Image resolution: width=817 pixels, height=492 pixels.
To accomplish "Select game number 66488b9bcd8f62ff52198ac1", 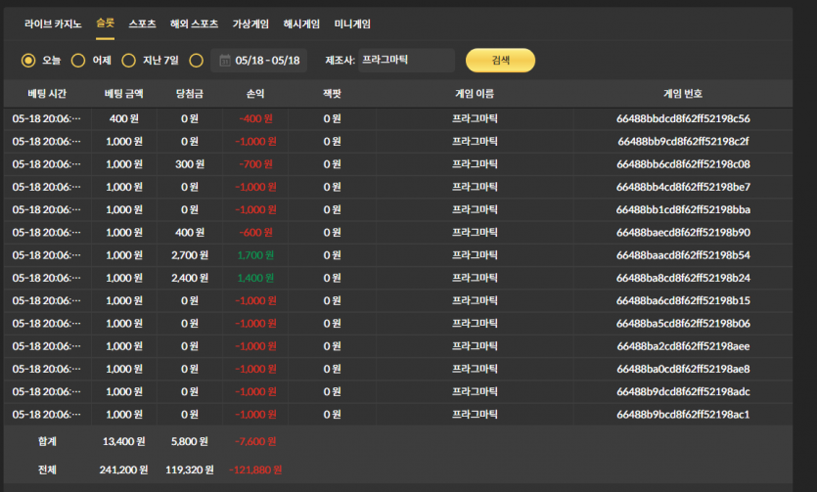I will [x=683, y=415].
